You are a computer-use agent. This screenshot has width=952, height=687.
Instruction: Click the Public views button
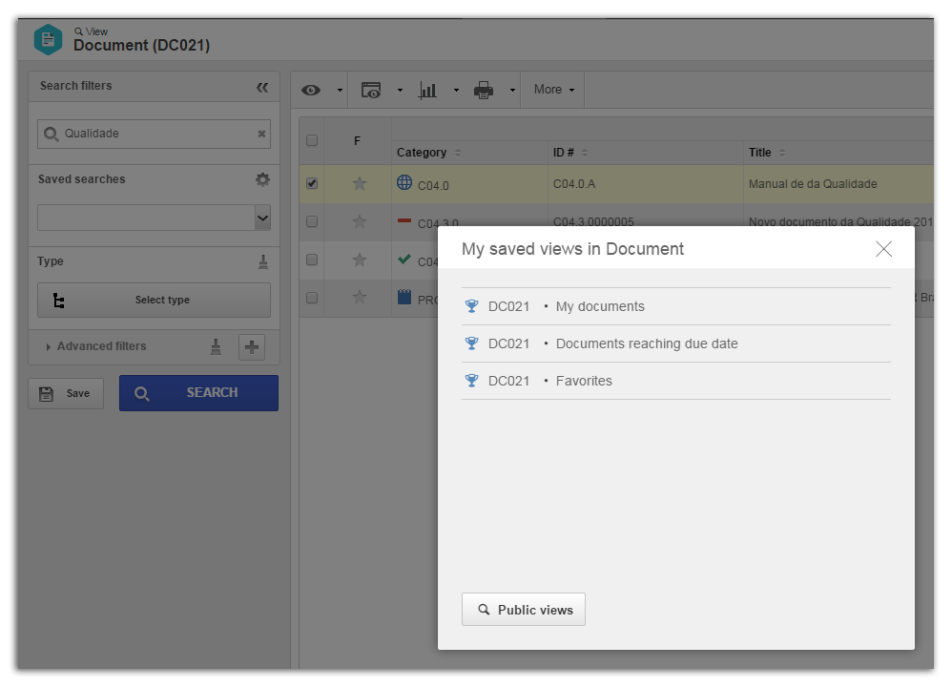[524, 610]
